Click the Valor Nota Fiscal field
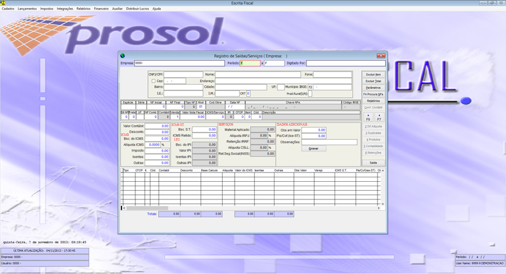Viewport: 506px width, 274px height. [x=192, y=117]
